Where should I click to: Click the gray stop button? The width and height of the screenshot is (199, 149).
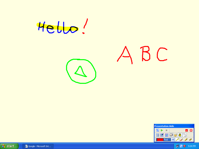166,130
